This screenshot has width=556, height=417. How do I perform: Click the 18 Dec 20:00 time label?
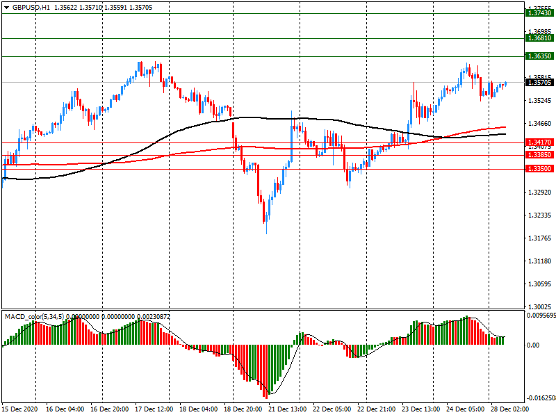(243, 409)
